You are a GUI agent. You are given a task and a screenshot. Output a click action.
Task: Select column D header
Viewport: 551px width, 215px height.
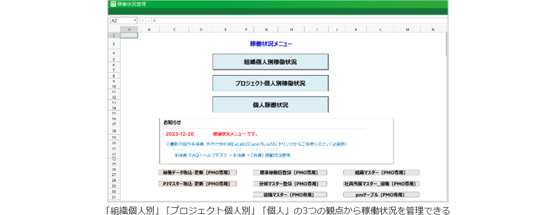201,30
